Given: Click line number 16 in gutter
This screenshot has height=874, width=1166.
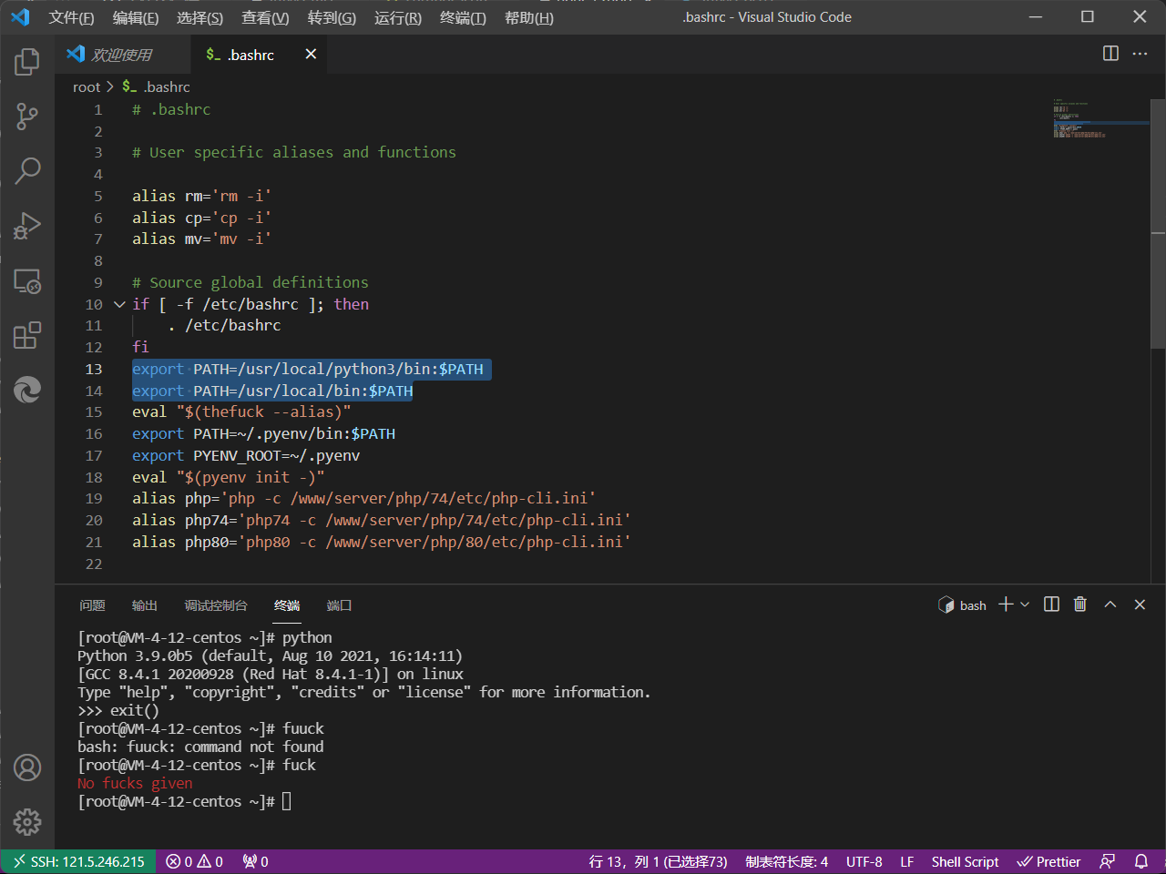Looking at the screenshot, I should pyautogui.click(x=94, y=433).
